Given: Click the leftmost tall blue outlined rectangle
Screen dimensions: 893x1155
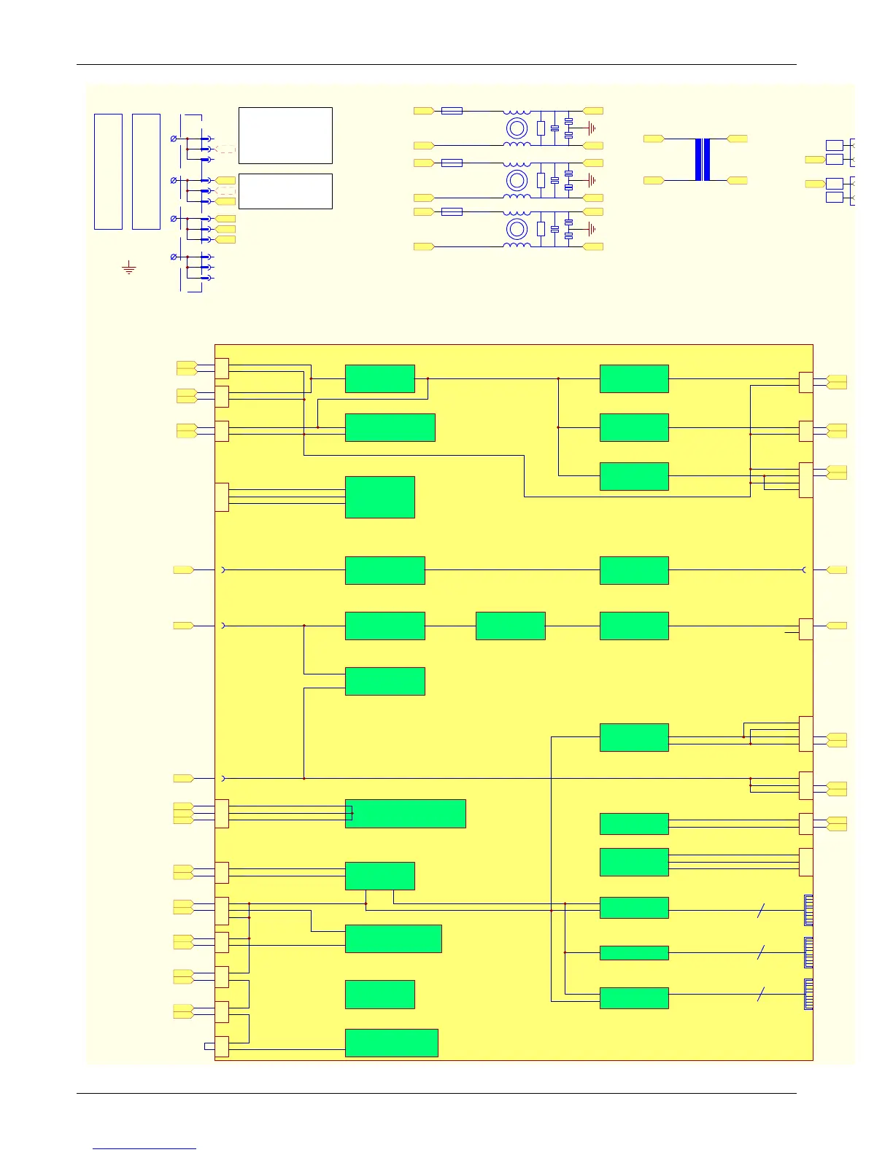Looking at the screenshot, I should tap(108, 171).
